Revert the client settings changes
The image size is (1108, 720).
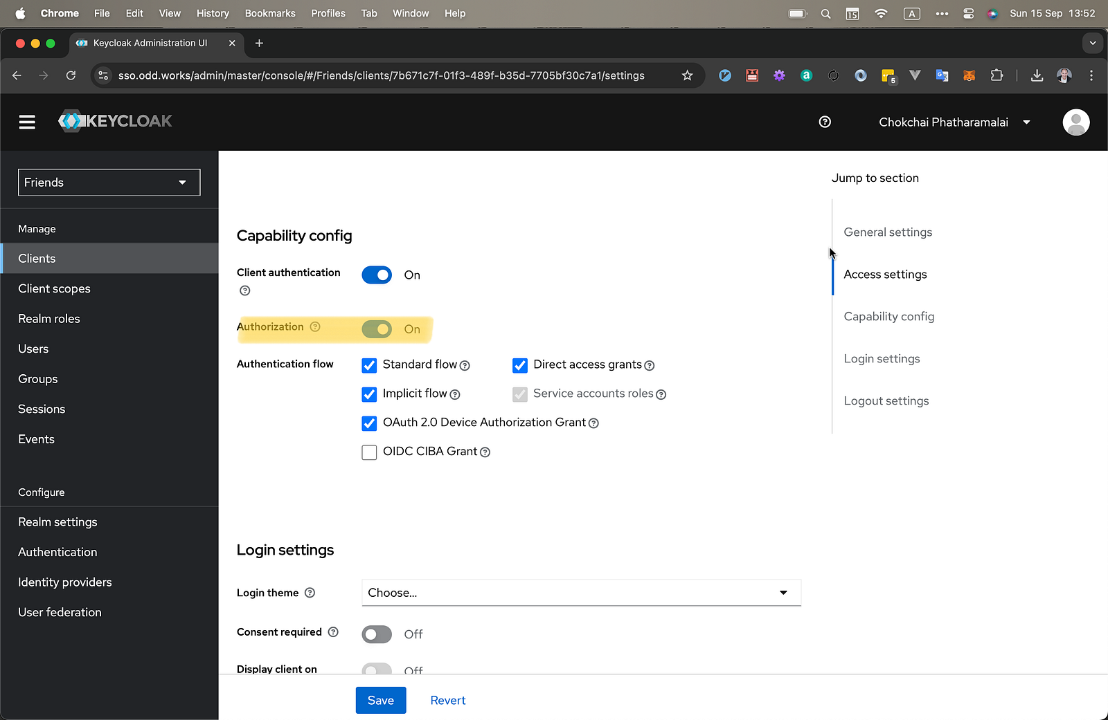click(x=448, y=700)
